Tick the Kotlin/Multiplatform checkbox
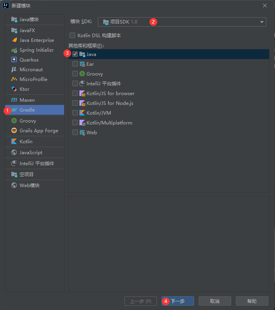The width and height of the screenshot is (275, 310). click(75, 123)
